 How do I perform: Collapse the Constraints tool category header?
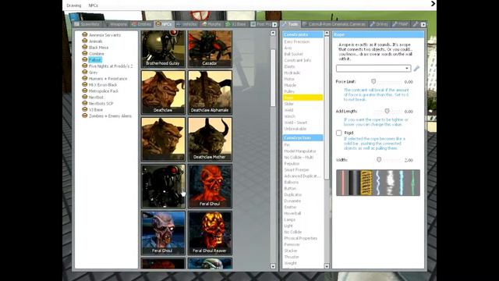point(303,34)
